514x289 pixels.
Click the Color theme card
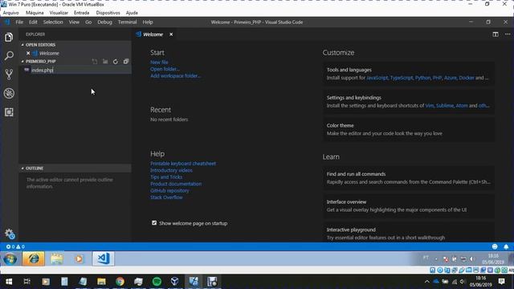click(409, 129)
